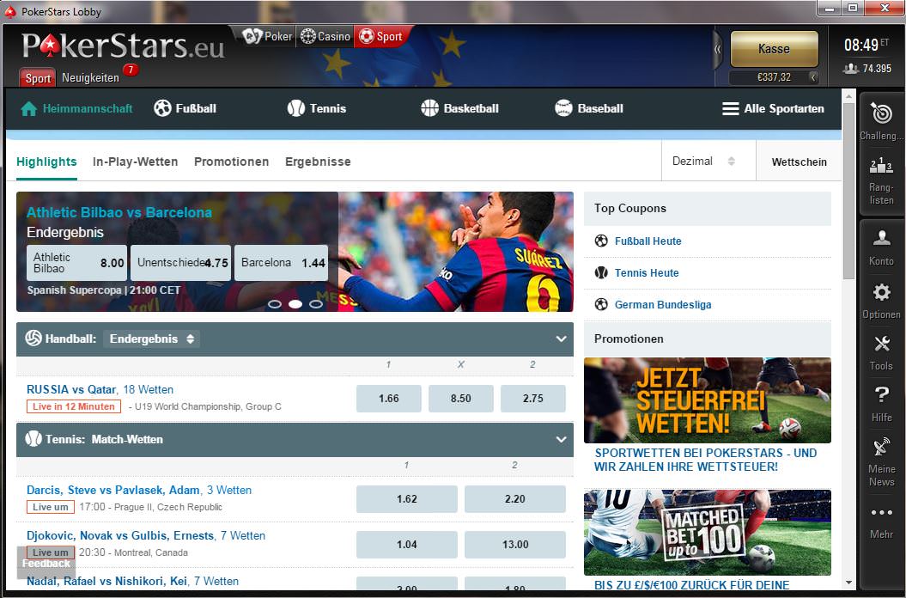Open the Tools sidebar icon
The height and width of the screenshot is (598, 906).
point(881,345)
